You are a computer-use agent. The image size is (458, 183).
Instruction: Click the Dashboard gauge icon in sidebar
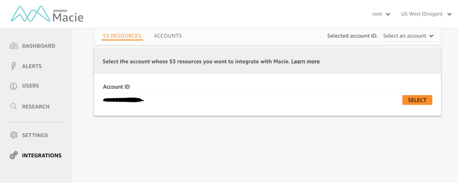14,46
